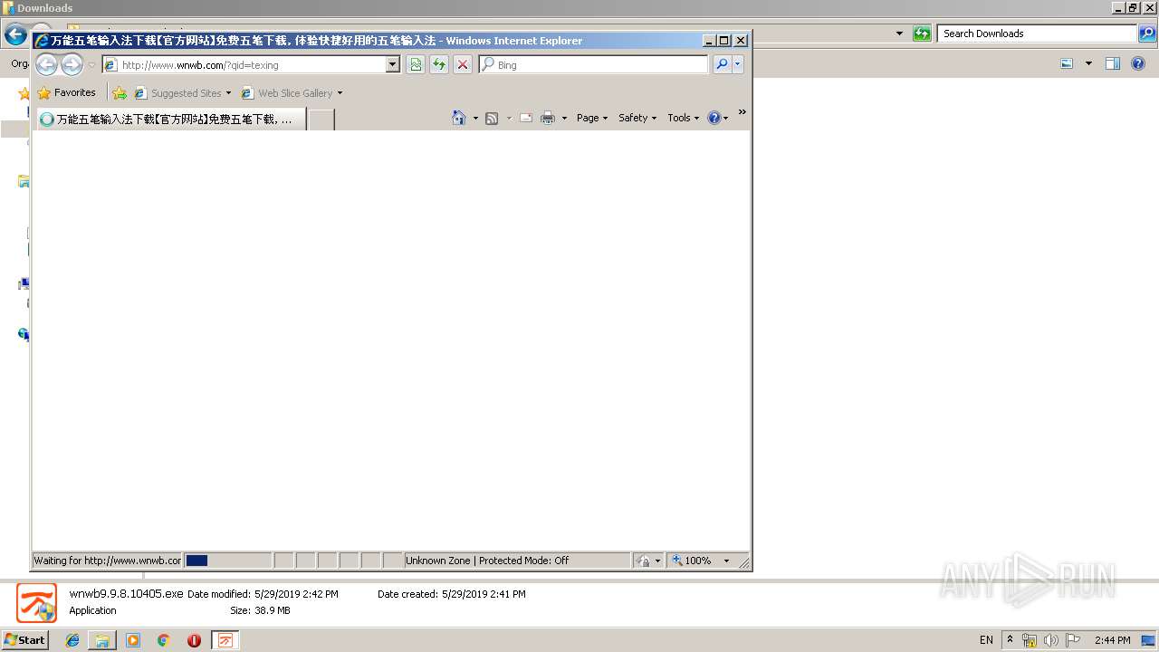Open a new blank tab
The image size is (1159, 652).
pos(321,119)
